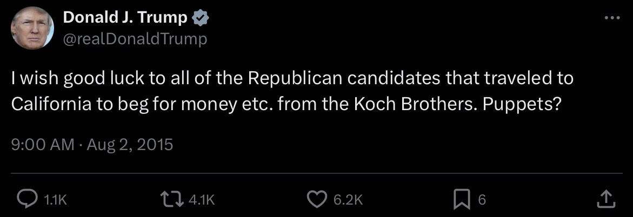Screen dimensions: 633x217
Task: Click the bookmark count number 6
Action: [x=482, y=200]
